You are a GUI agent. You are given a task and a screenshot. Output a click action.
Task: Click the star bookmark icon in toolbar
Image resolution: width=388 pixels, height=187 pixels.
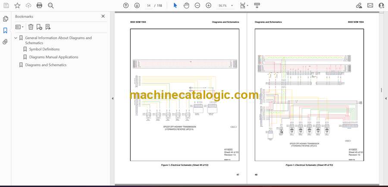click(x=17, y=6)
